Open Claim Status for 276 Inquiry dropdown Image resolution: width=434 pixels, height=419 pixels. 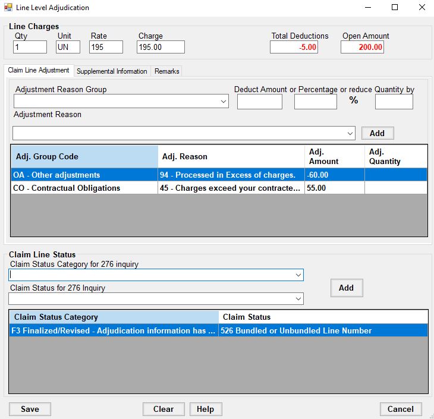pos(298,298)
